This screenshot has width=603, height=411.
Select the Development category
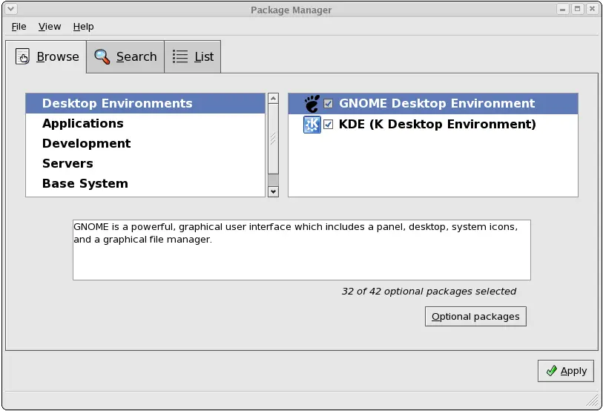86,144
